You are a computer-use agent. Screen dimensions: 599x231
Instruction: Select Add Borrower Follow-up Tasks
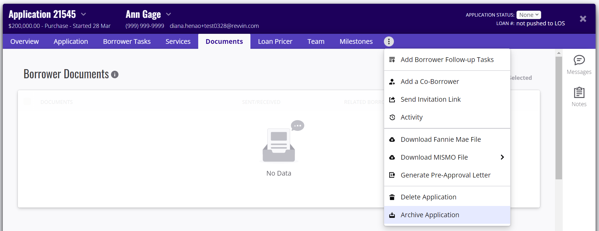click(447, 60)
